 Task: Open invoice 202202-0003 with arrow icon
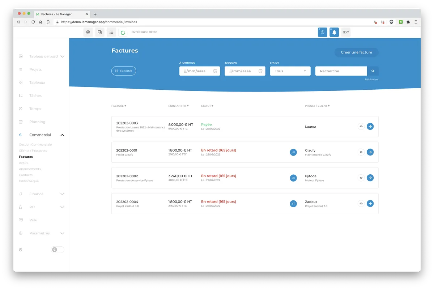tap(370, 126)
